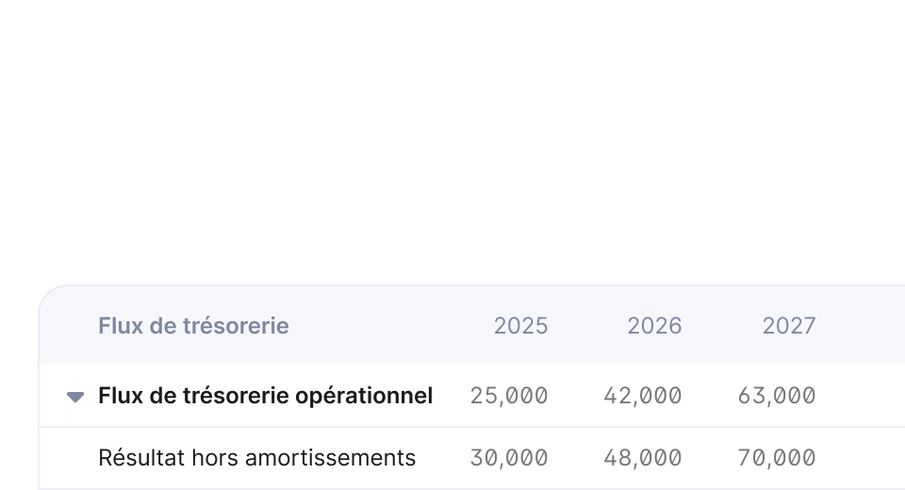Select the 2025 column header
Screen dimensions: 905x490
[x=520, y=326]
